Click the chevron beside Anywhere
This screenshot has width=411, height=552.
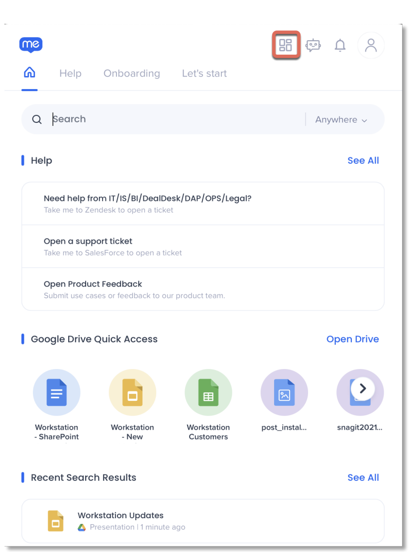pyautogui.click(x=365, y=120)
